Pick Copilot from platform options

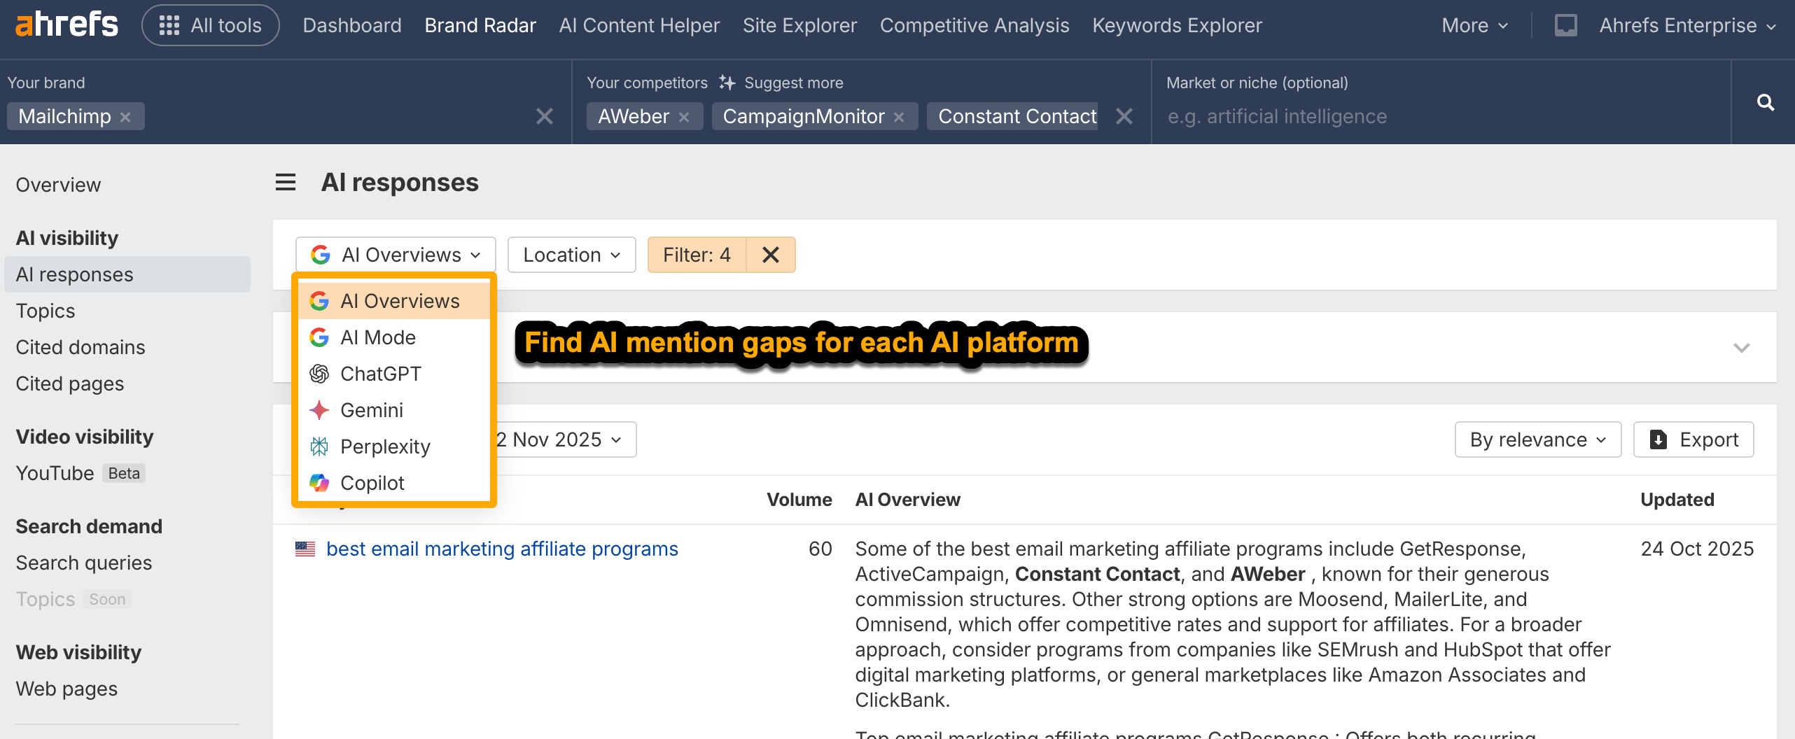372,483
